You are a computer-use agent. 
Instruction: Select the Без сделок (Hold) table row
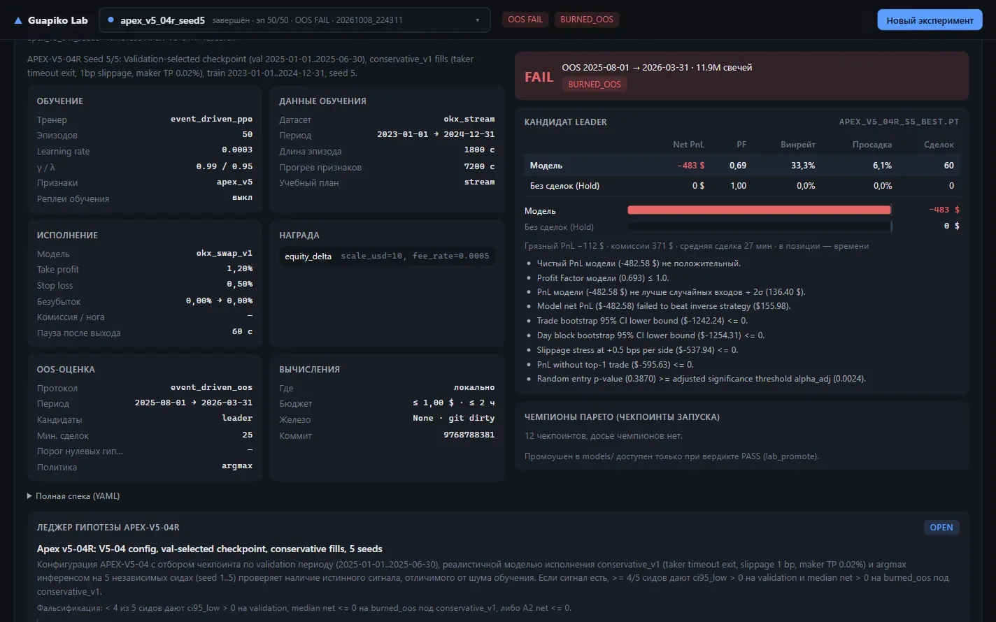pos(741,186)
